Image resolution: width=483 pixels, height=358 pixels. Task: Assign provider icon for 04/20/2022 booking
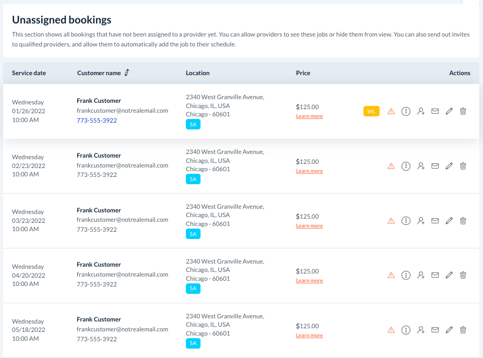pos(421,275)
